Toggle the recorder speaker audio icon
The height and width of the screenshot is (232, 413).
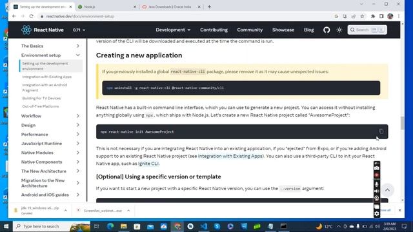(x=377, y=191)
